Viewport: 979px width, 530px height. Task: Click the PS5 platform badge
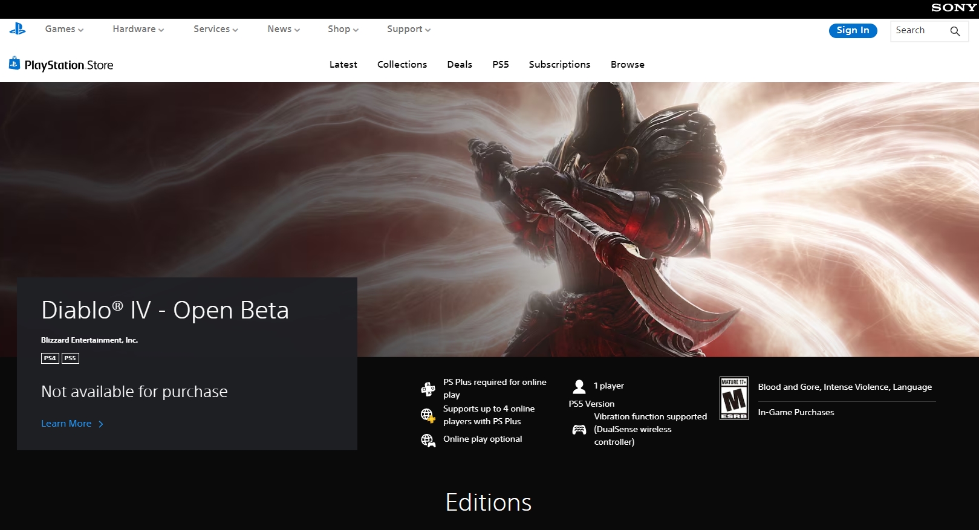click(70, 358)
